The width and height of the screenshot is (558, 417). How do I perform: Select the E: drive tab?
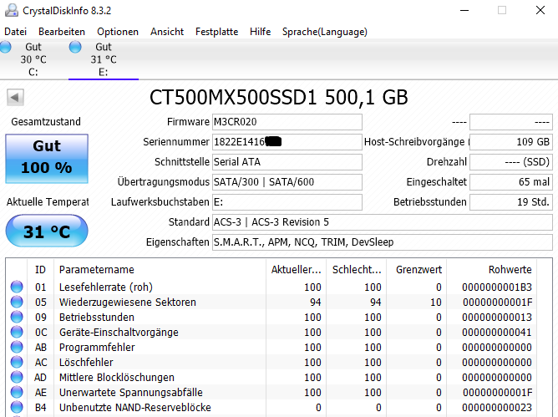pyautogui.click(x=104, y=59)
